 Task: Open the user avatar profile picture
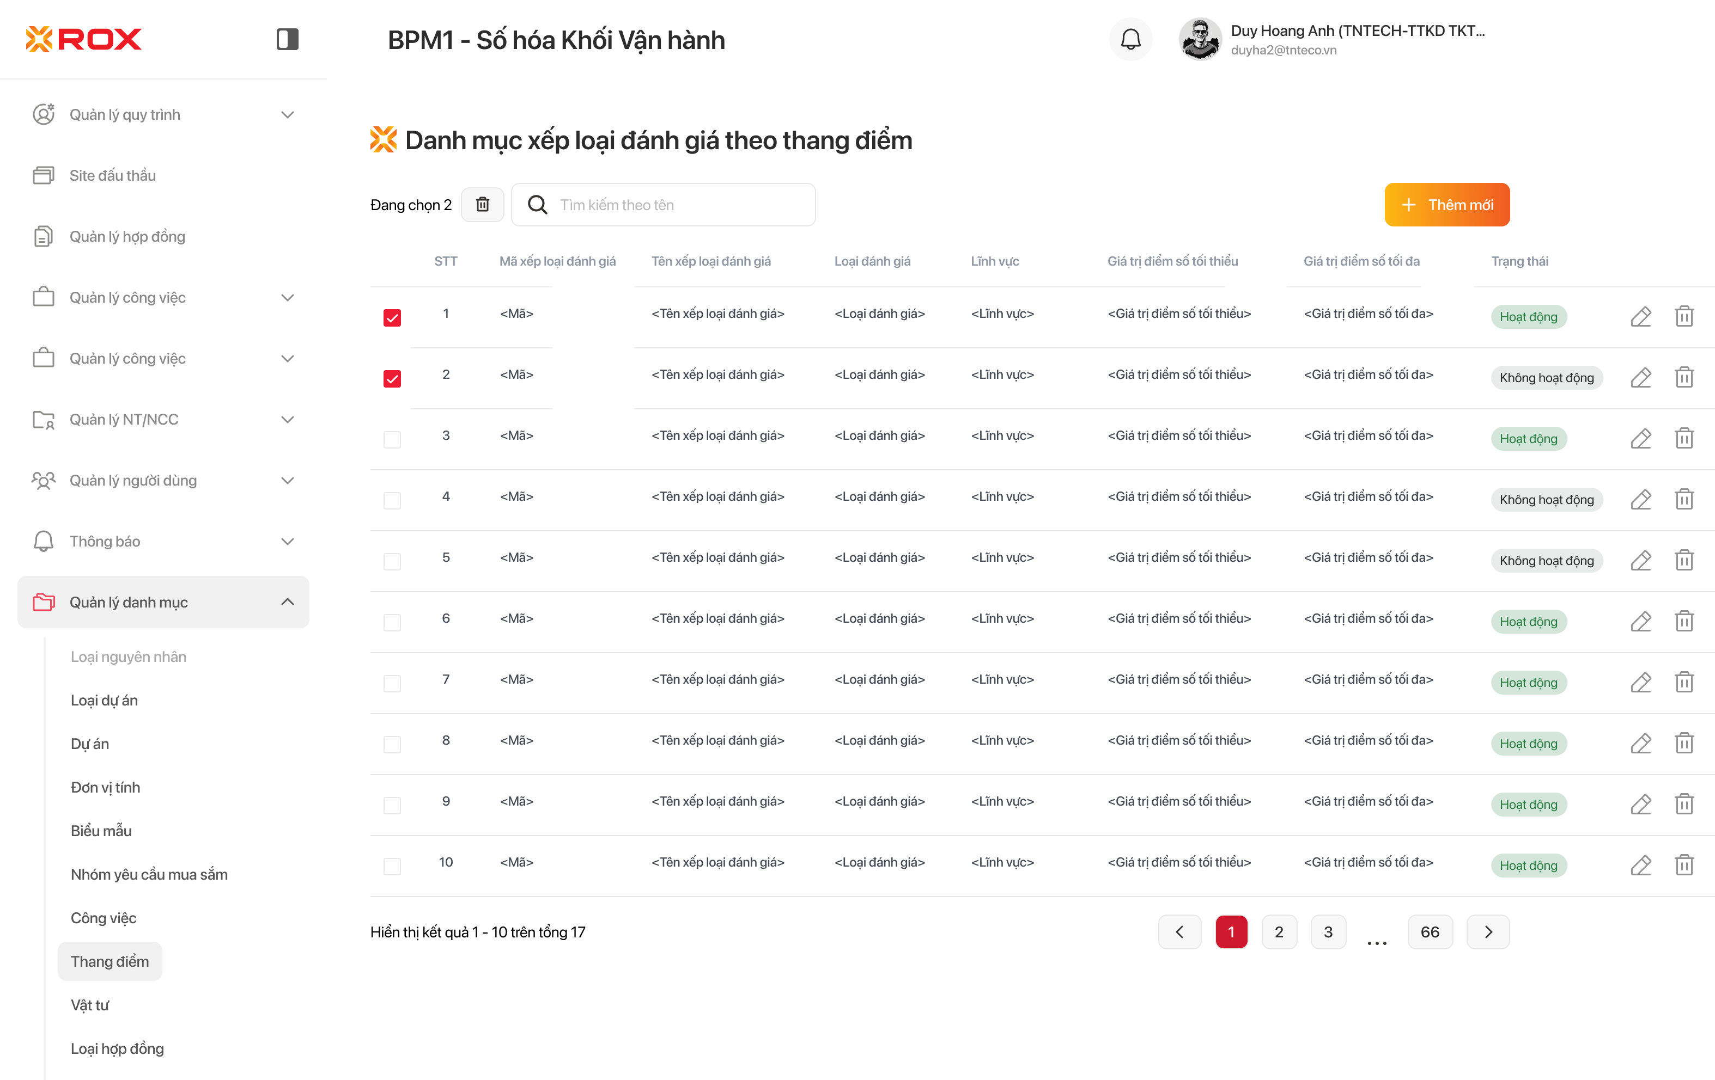1200,39
